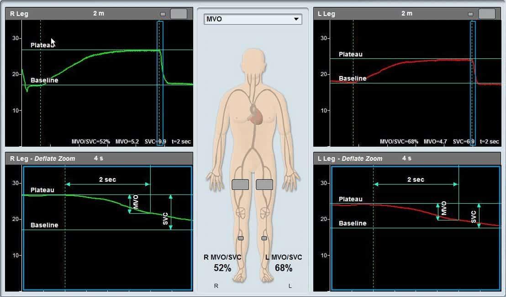Image resolution: width=506 pixels, height=297 pixels.
Task: Select the right ankle sensor on body diagram
Action: click(241, 238)
